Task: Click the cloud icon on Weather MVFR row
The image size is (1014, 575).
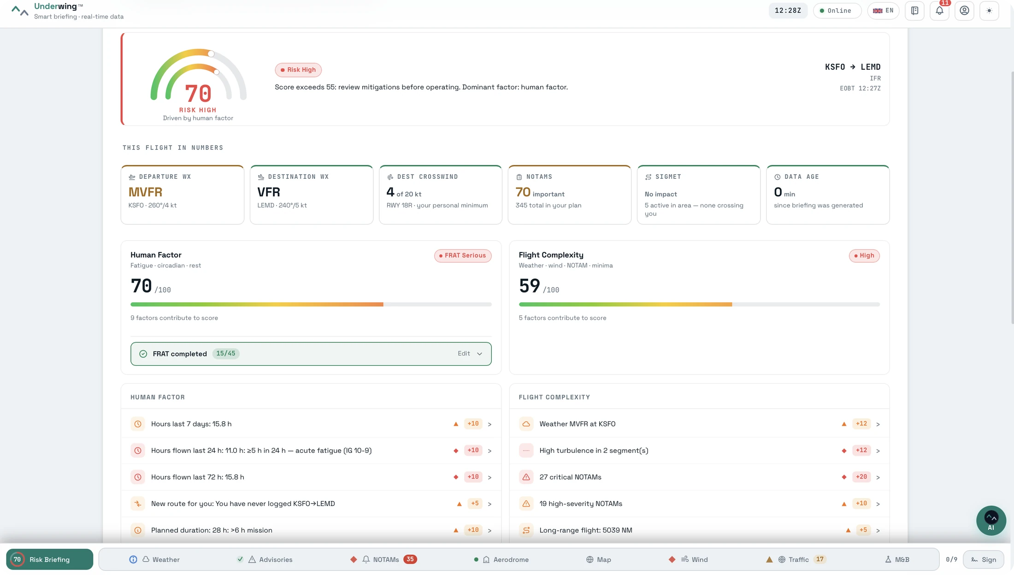Action: click(x=526, y=424)
